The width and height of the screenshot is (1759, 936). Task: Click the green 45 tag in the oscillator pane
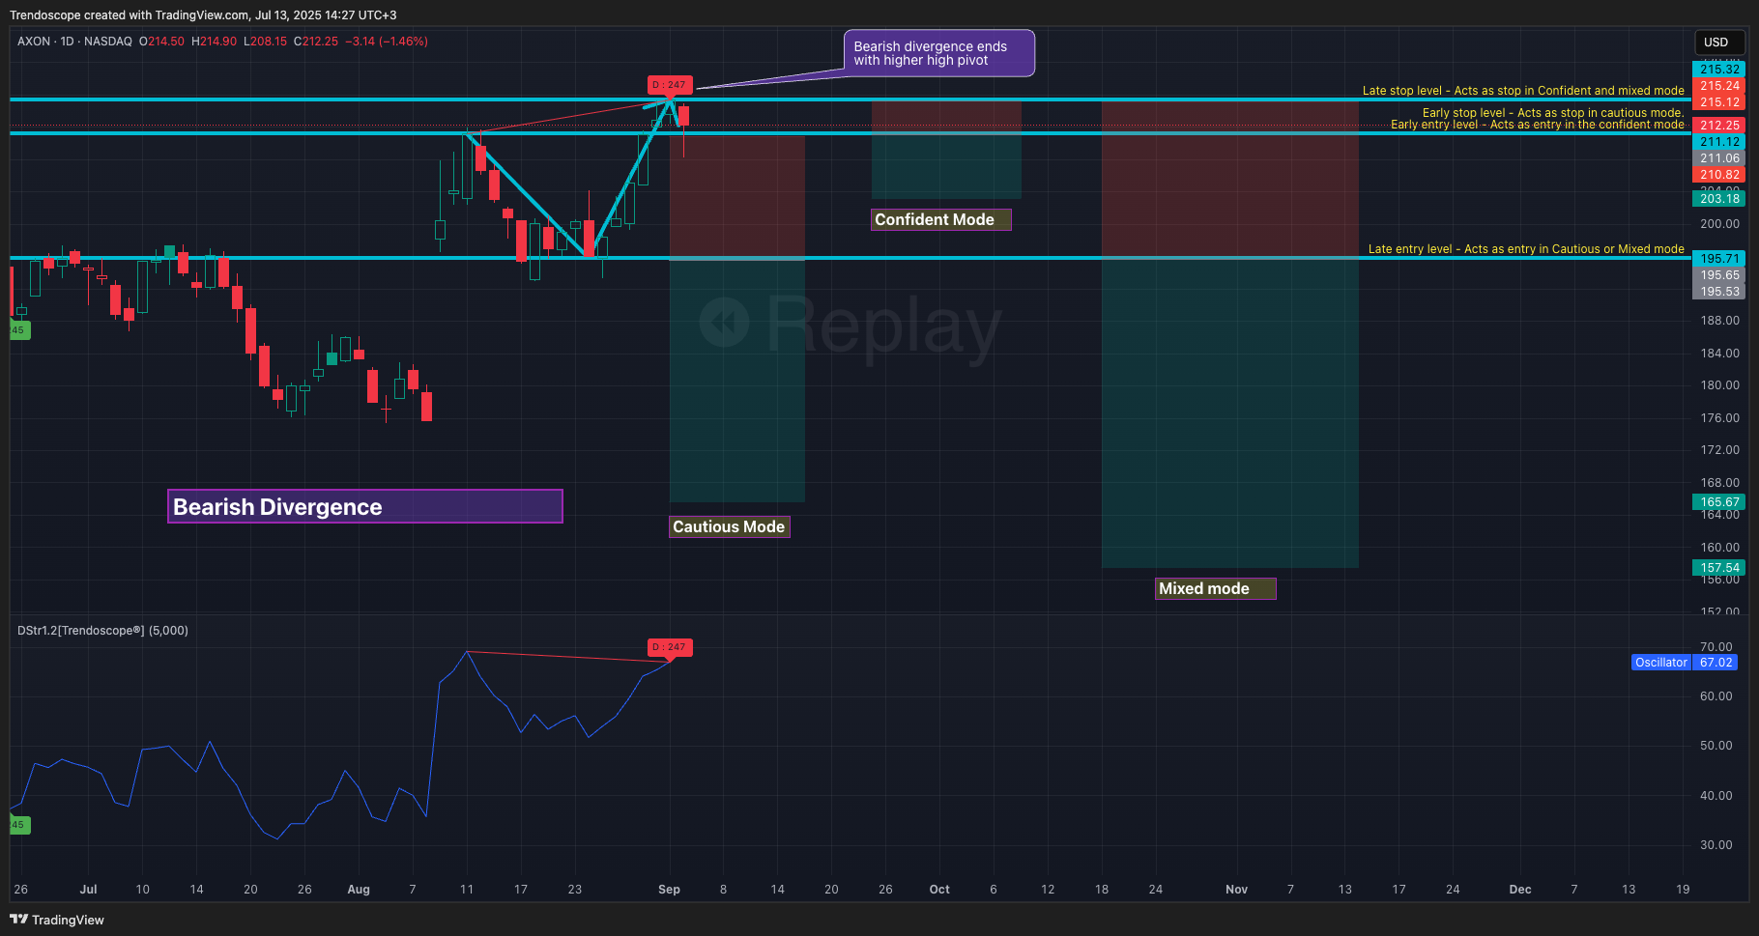pyautogui.click(x=19, y=825)
